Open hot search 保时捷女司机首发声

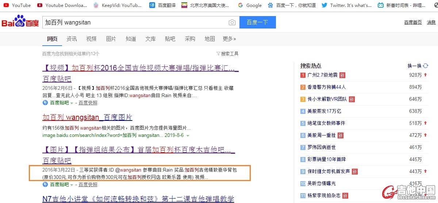tap(328, 171)
